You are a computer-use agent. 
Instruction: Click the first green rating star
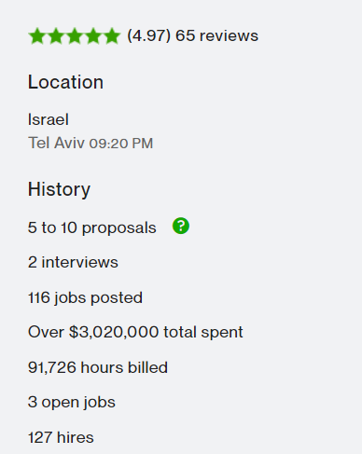coord(37,35)
